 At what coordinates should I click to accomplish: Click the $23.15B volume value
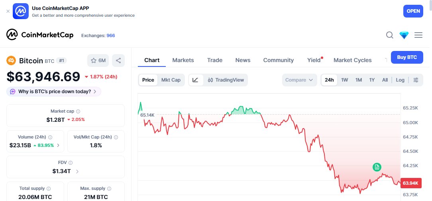(x=20, y=145)
